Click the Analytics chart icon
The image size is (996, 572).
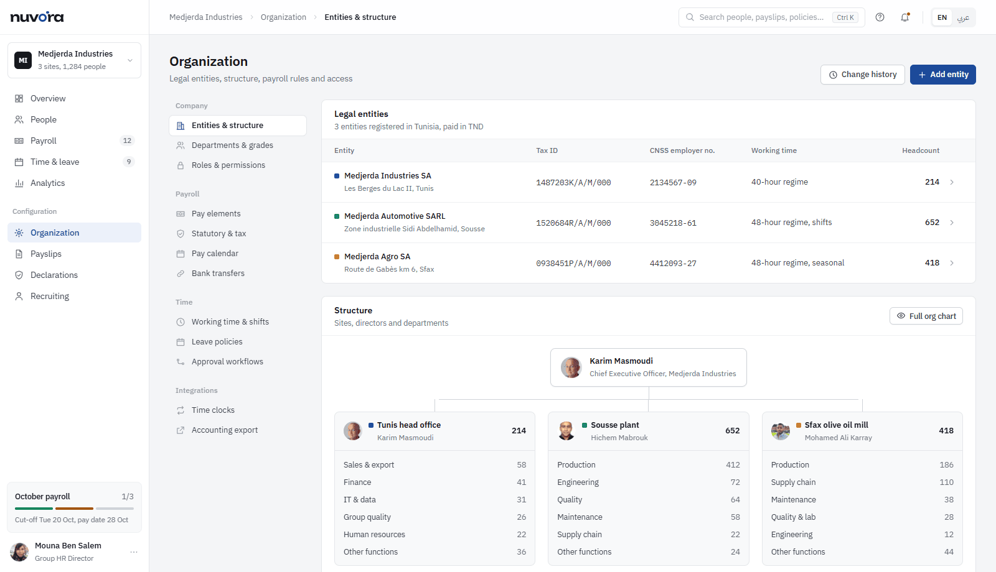tap(19, 183)
